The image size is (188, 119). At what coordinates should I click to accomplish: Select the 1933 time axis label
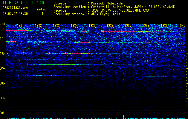56,26
